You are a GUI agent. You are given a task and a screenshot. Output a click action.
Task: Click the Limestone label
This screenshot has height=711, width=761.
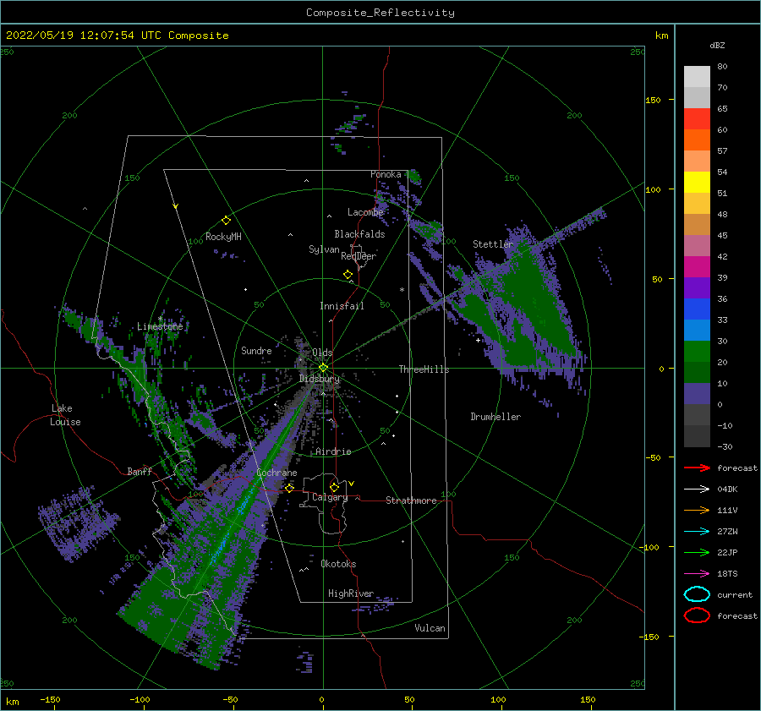click(x=160, y=326)
